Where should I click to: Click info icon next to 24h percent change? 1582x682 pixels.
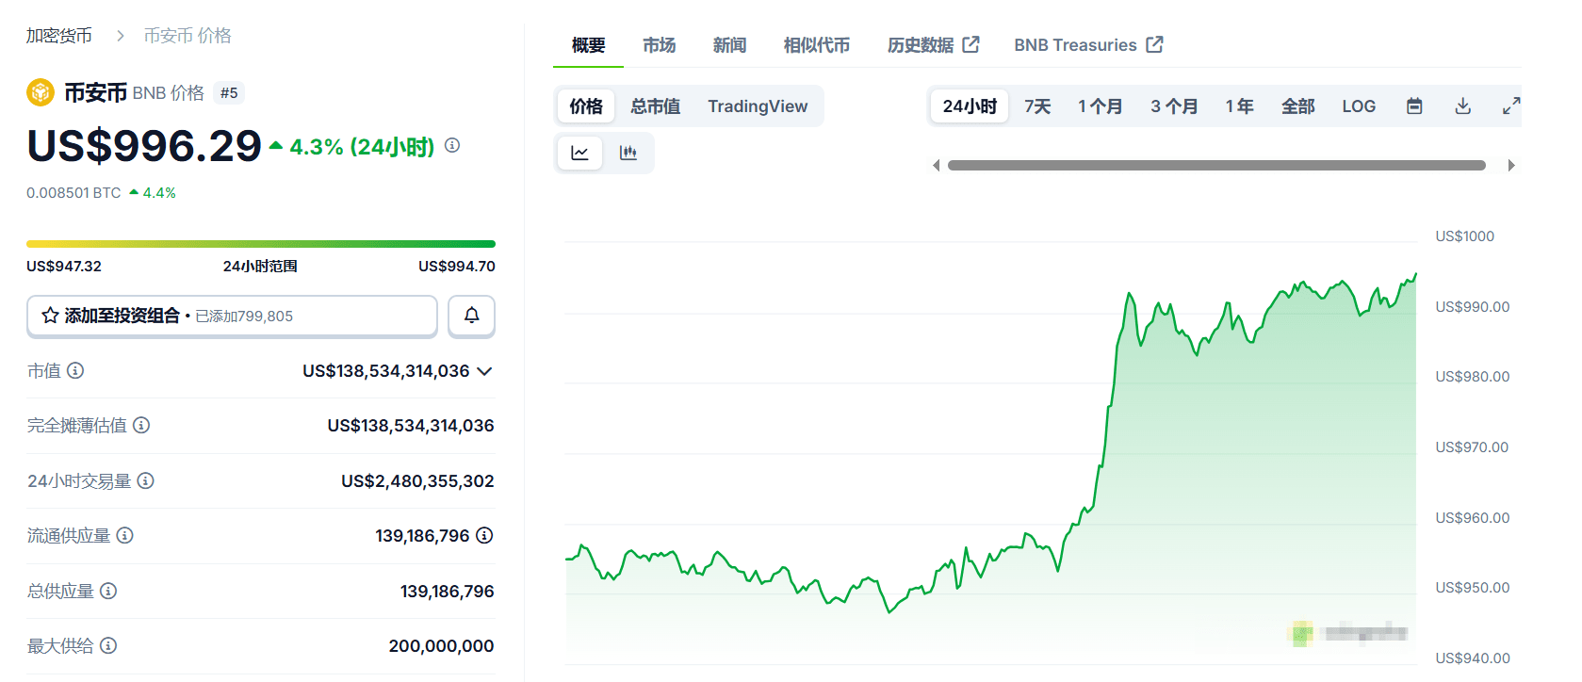[x=452, y=145]
